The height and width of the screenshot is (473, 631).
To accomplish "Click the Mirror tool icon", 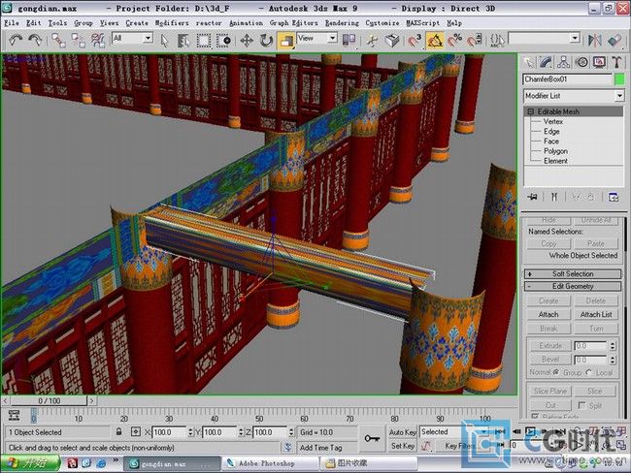I will tap(595, 40).
